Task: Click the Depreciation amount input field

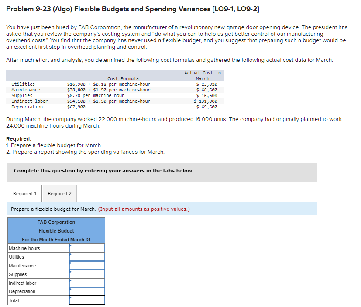Action: pos(87,291)
